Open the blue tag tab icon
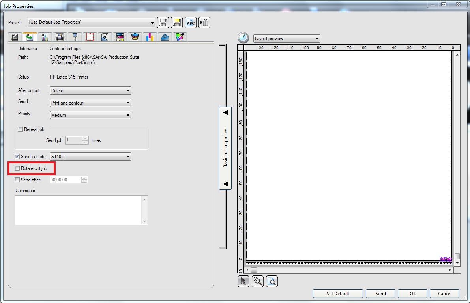This screenshot has height=303, width=470. 165,37
